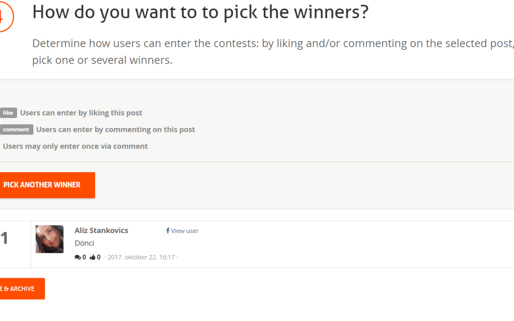Select the gray 'comment' badge
The image size is (514, 321).
(16, 129)
